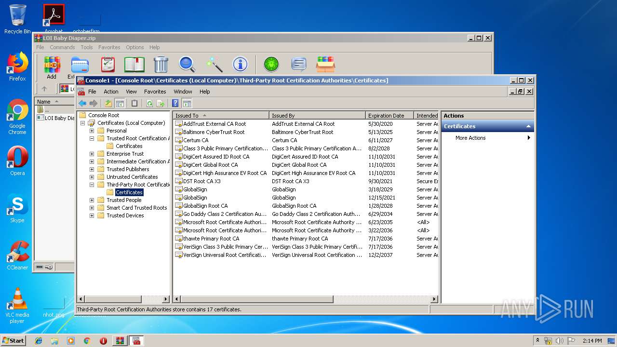Image resolution: width=617 pixels, height=347 pixels.
Task: Collapse Third-Party Root Certification Authorities node
Action: [x=92, y=185]
